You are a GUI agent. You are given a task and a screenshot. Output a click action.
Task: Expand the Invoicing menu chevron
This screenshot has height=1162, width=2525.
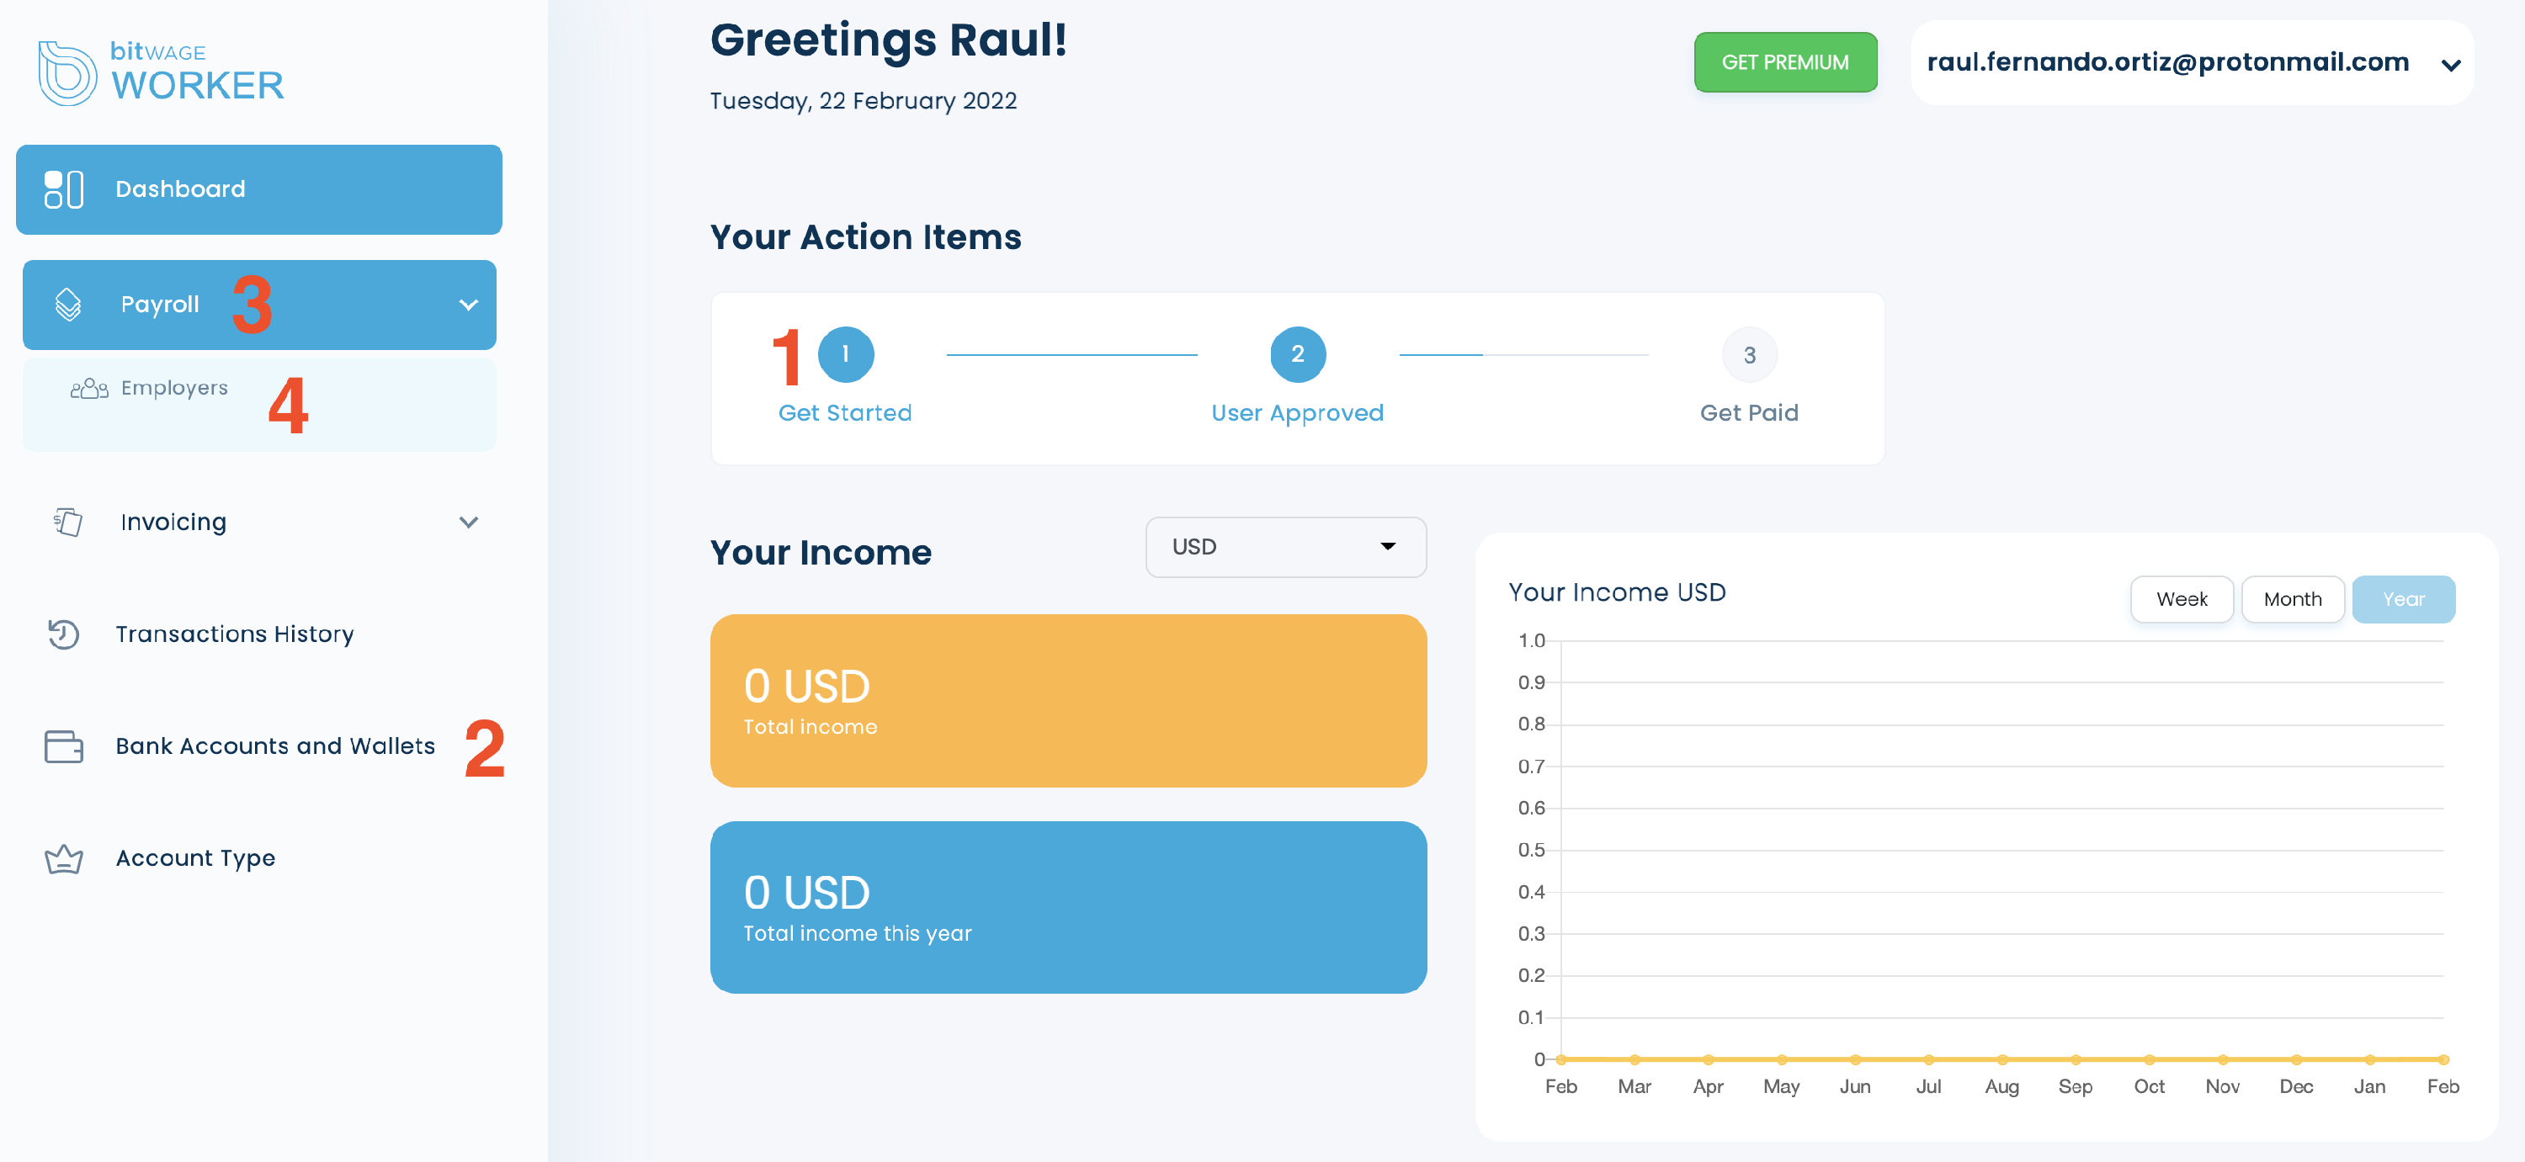pos(469,523)
